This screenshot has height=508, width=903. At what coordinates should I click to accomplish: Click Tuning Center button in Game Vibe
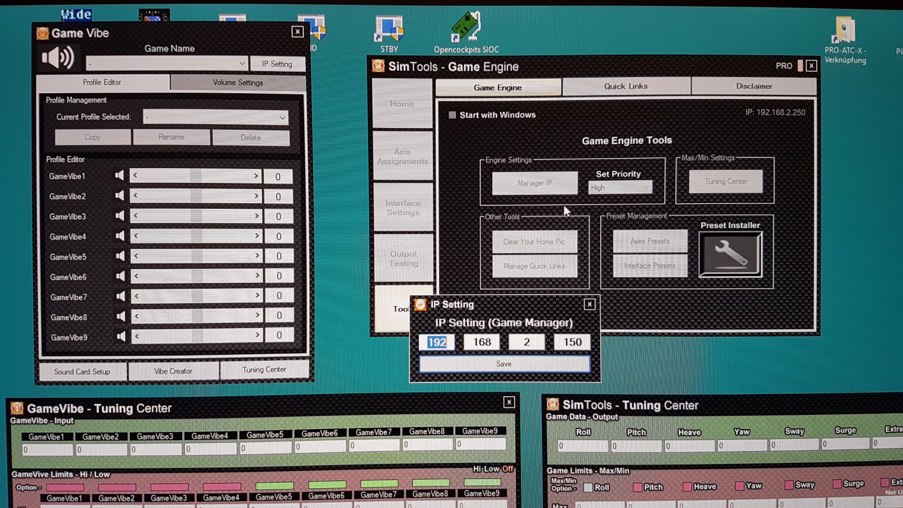click(x=264, y=370)
